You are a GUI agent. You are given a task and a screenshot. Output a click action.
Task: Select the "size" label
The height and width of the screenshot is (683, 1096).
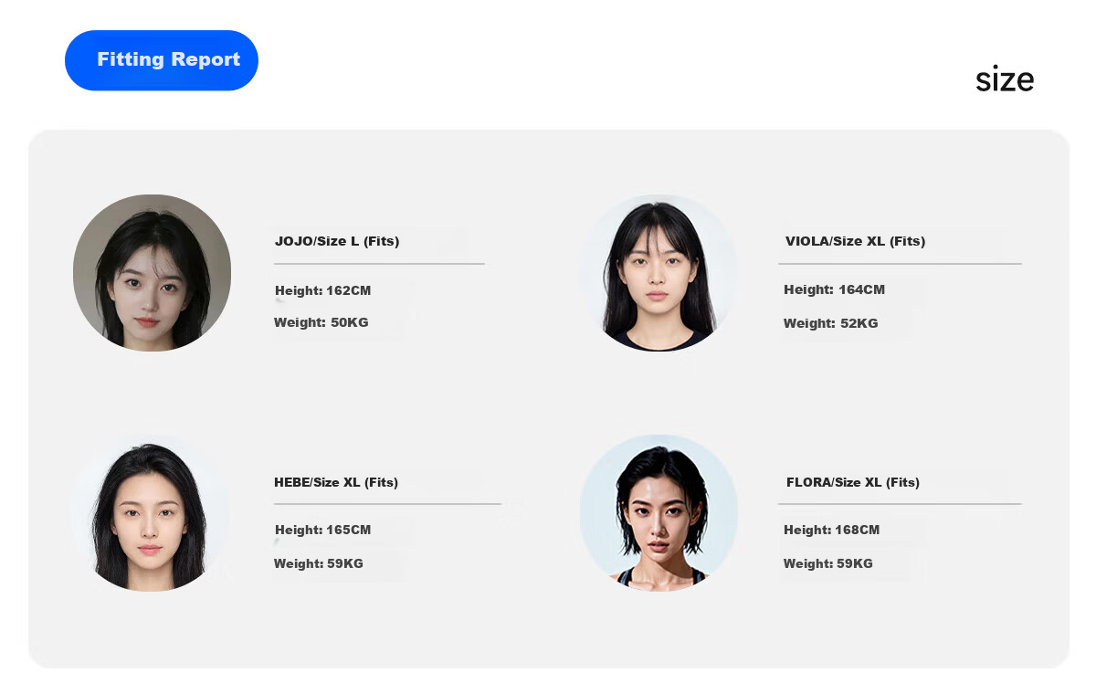[1005, 80]
